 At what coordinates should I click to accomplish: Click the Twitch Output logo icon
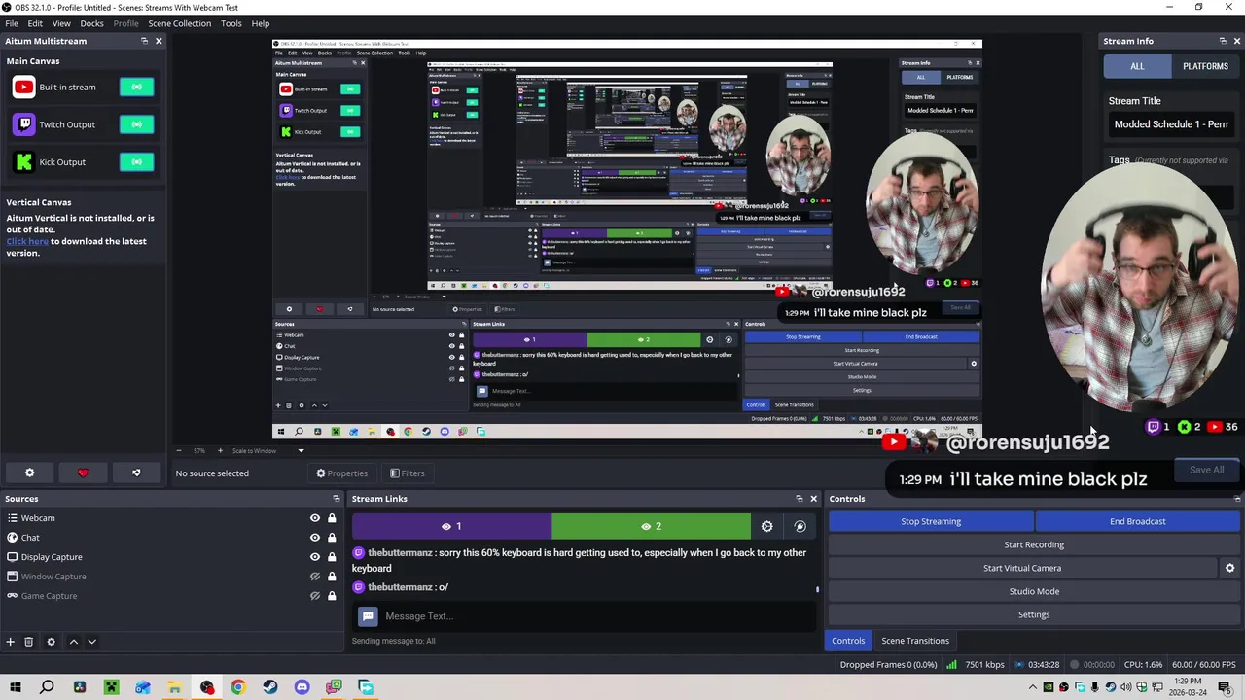(x=24, y=124)
